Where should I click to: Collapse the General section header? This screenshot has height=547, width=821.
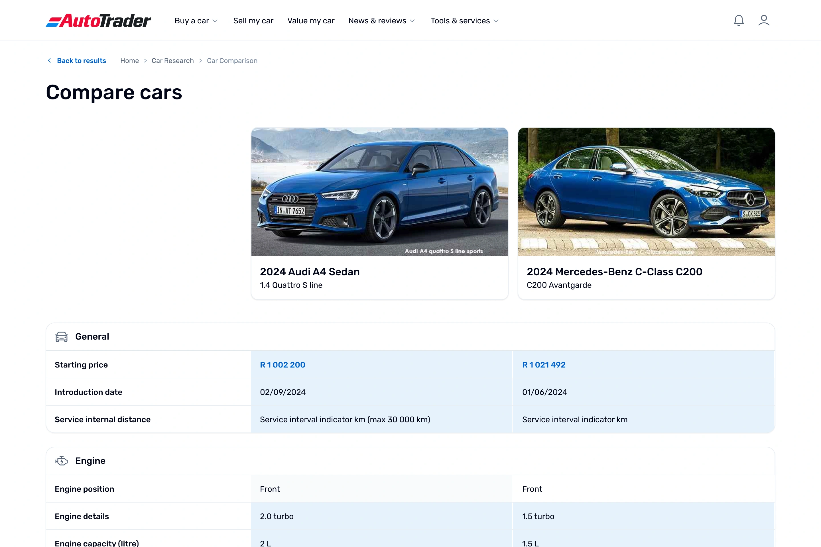point(410,337)
